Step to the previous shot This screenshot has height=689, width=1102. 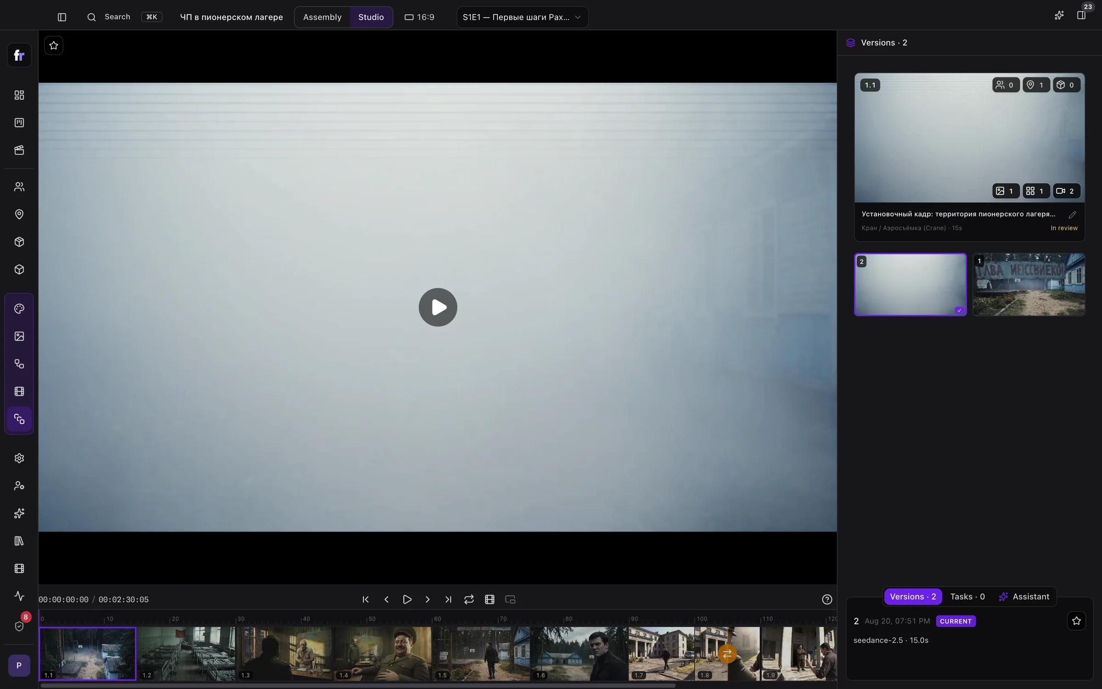pos(386,599)
